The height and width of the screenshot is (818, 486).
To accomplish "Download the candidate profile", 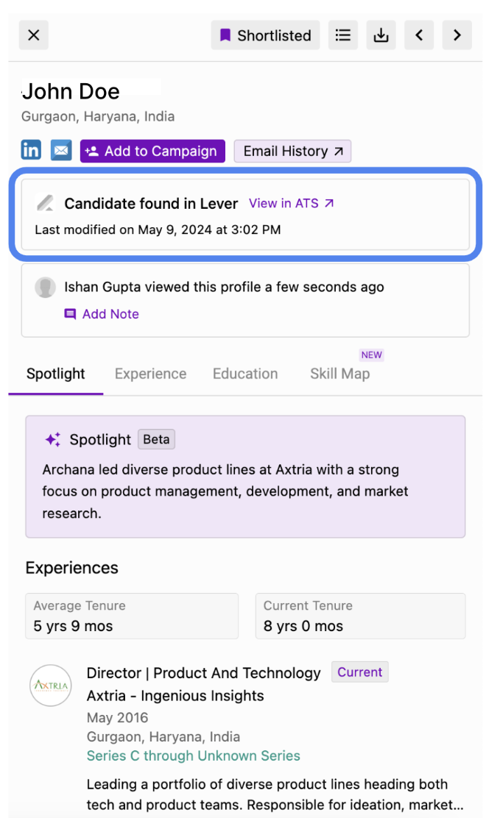I will pyautogui.click(x=381, y=35).
